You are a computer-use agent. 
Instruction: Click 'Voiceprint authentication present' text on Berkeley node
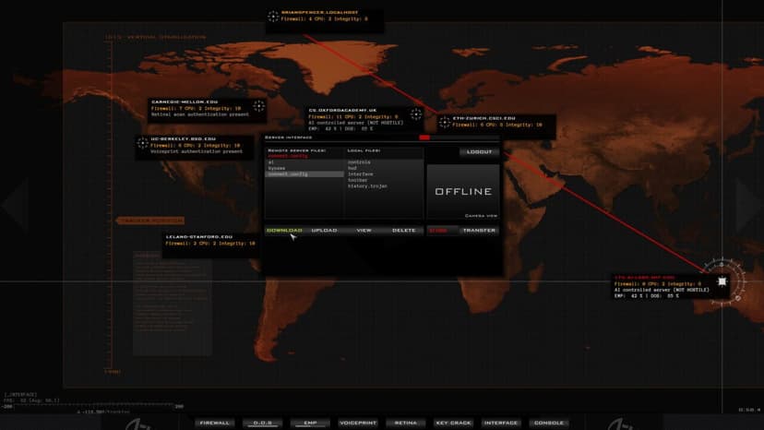pos(197,151)
